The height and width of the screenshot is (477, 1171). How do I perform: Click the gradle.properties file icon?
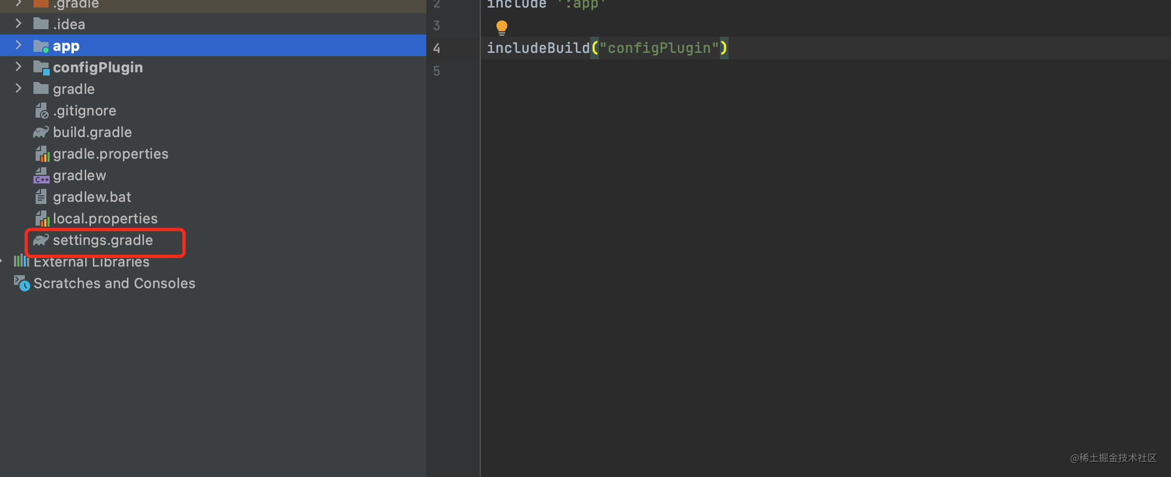[x=42, y=154]
